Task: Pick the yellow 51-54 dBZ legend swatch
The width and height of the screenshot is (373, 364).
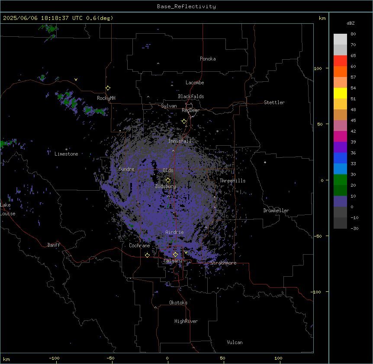Action: click(x=340, y=93)
